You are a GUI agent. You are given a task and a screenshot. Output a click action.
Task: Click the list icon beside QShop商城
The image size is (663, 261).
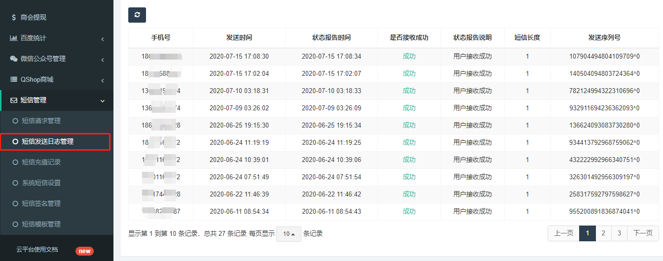coord(14,79)
